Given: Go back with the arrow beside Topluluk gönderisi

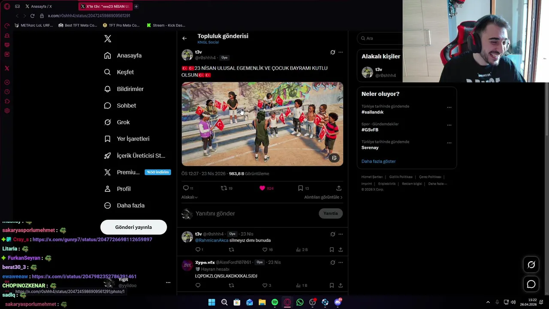Looking at the screenshot, I should [x=184, y=38].
